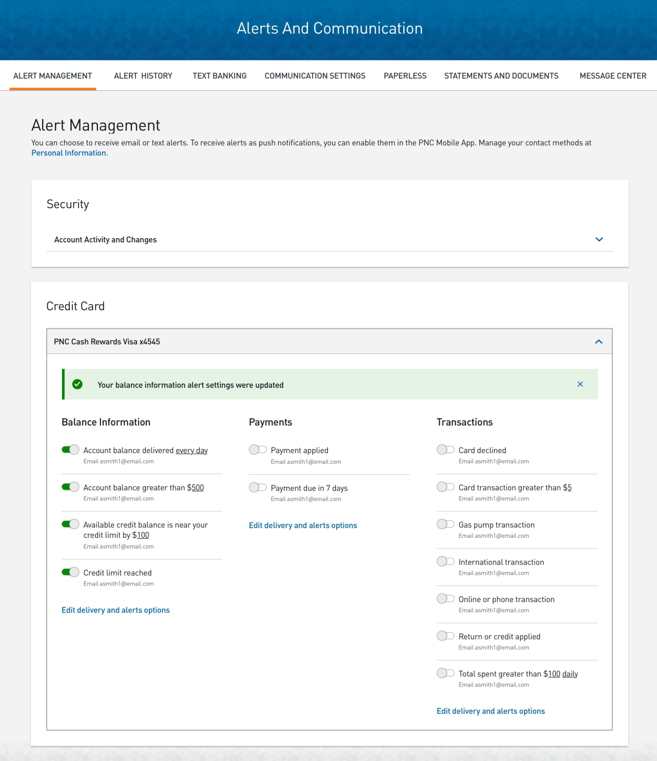Toggle the Return or credit applied alert
657x761 pixels.
(446, 635)
